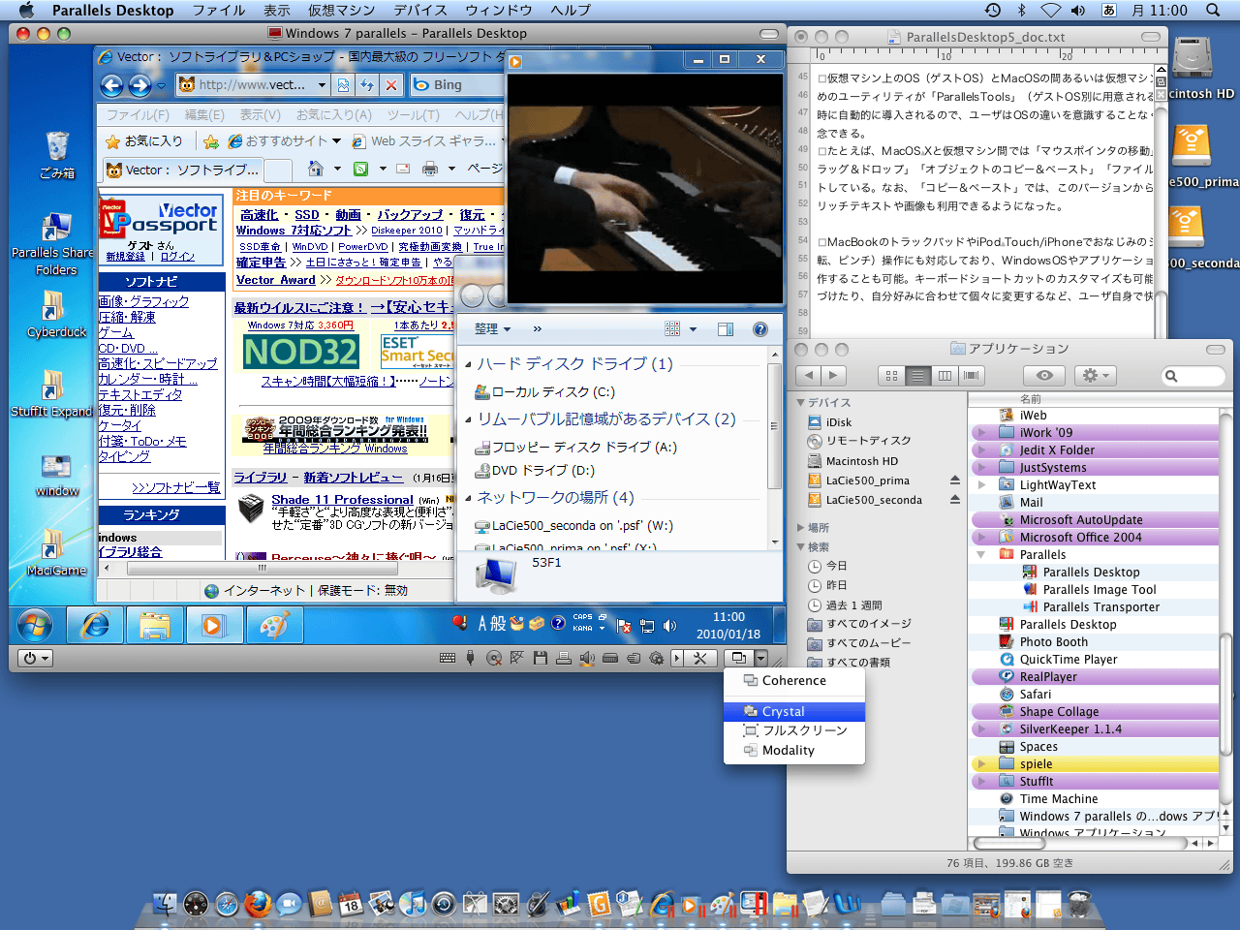Open the 仮想マシン menu in the menu bar

(x=342, y=11)
